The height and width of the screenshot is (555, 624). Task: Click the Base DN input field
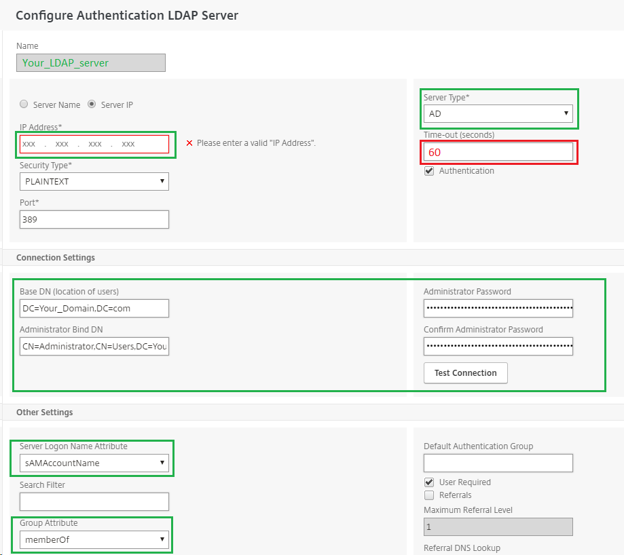point(94,308)
